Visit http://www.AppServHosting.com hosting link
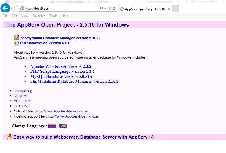Viewport: 226px width, 153px height. tap(73, 116)
